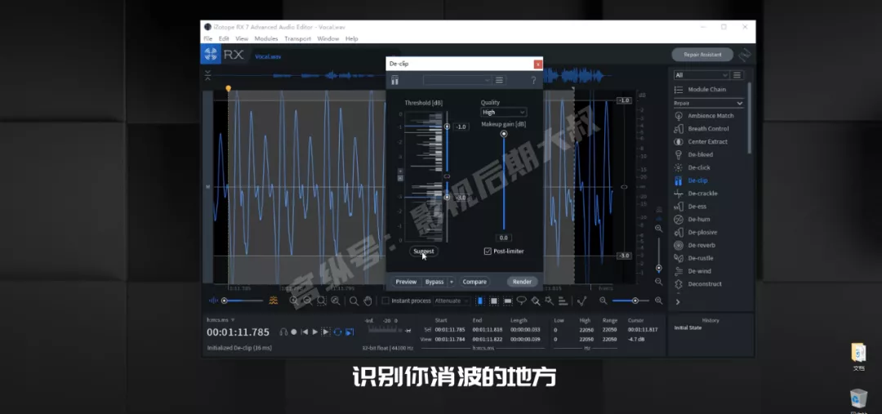Click the Makeup gain slider handle
Image resolution: width=882 pixels, height=414 pixels.
click(x=503, y=134)
